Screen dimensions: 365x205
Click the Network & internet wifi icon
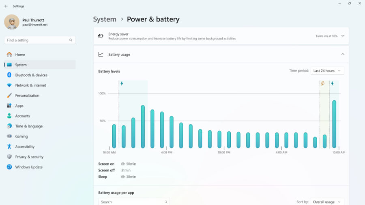[9, 85]
